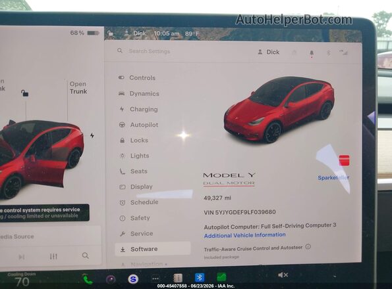Tap the Service wrench icon
This screenshot has height=289, width=392.
[x=123, y=234]
